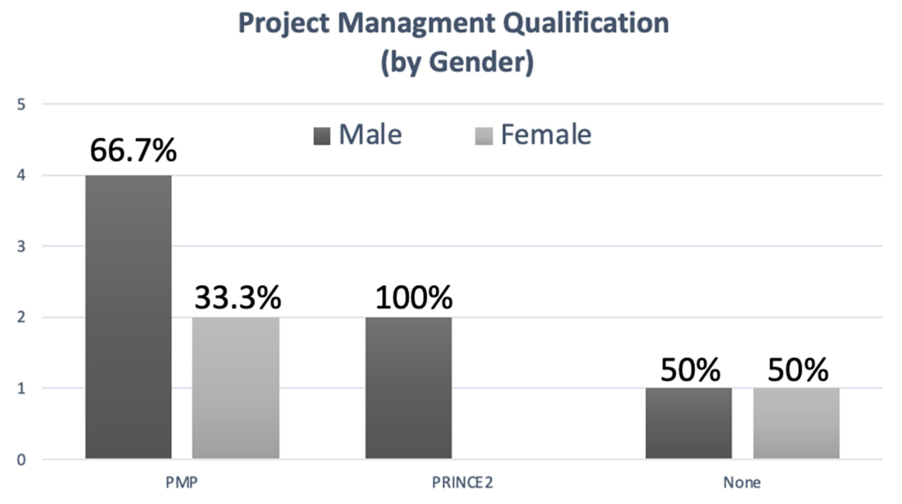The image size is (902, 504).
Task: Click the 66.7% data label
Action: tap(133, 150)
